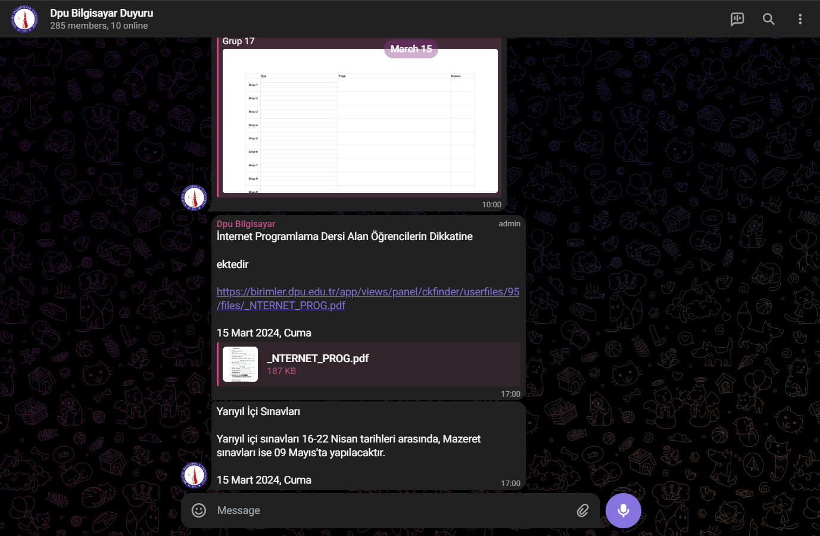Open the emoji and sticker picker

[x=198, y=510]
